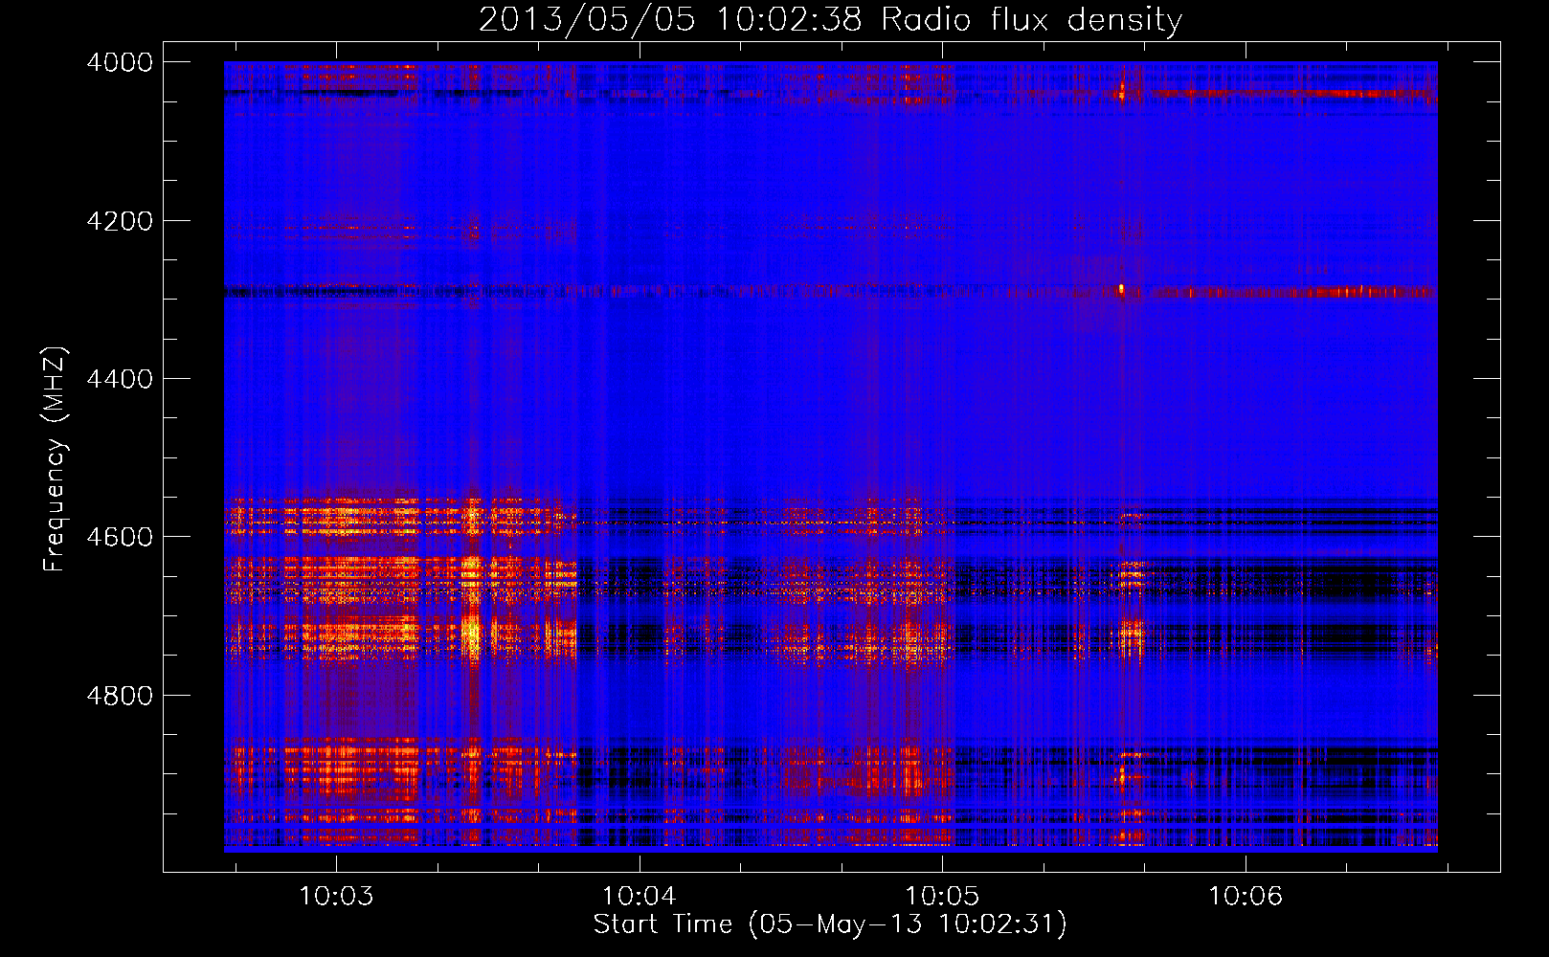Click the 10:03 time axis label
This screenshot has width=1549, height=957.
point(336,896)
